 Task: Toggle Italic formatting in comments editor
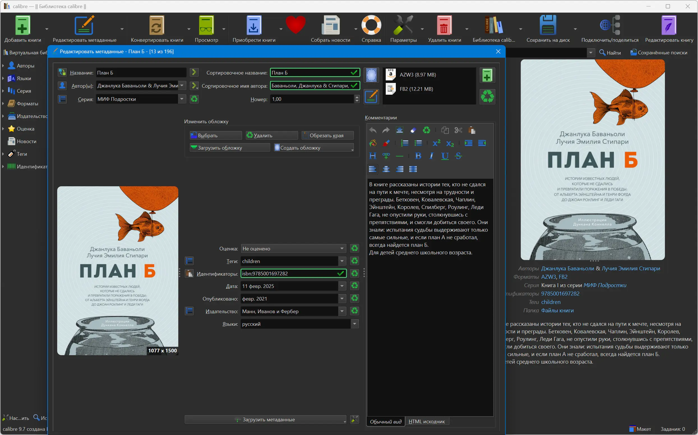point(431,156)
